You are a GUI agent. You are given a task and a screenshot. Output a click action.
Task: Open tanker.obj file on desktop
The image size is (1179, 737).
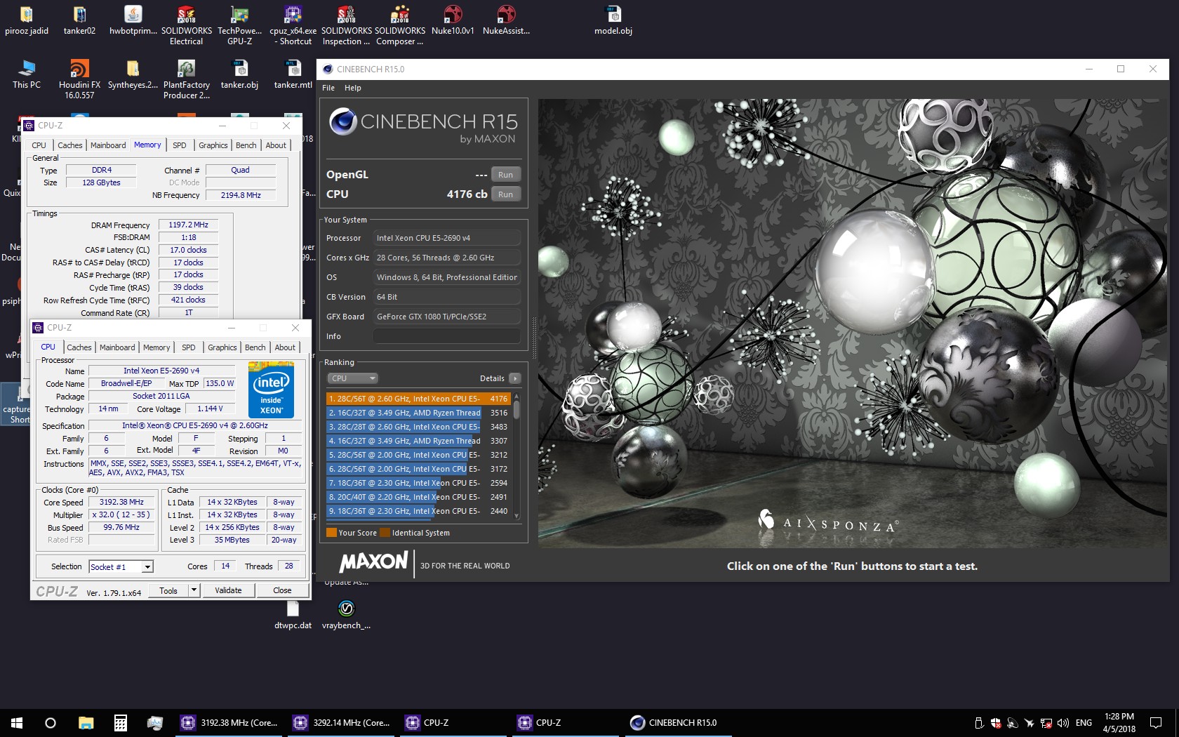239,74
